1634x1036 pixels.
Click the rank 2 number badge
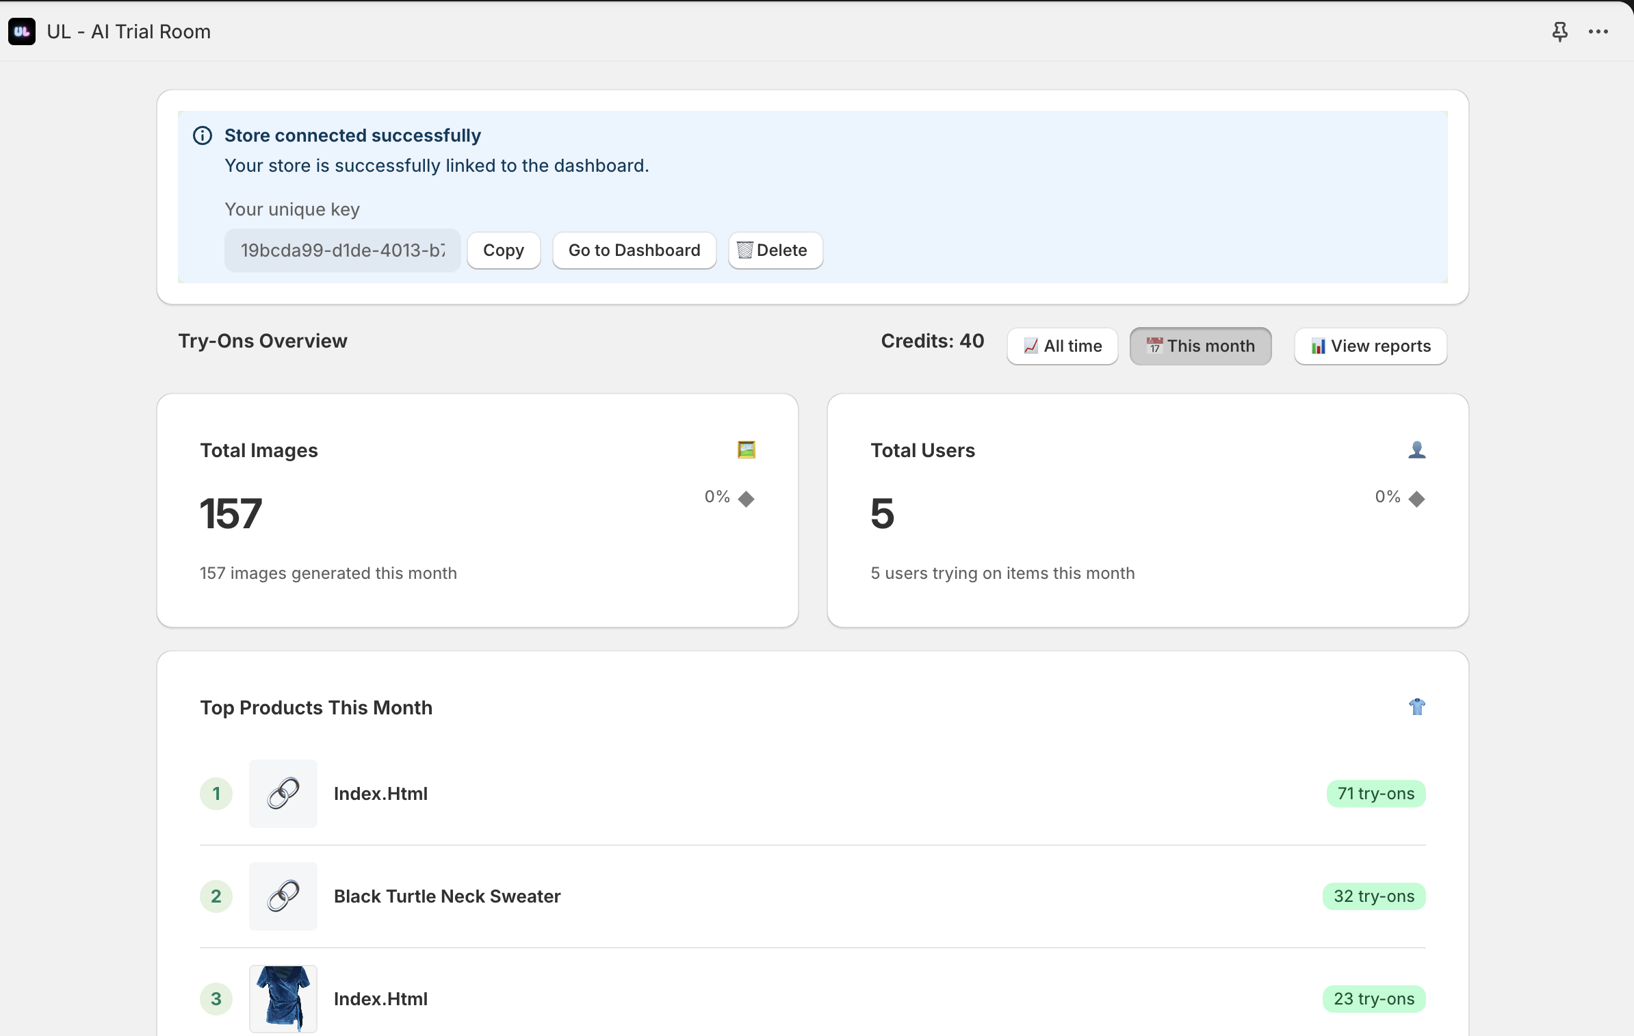[216, 896]
